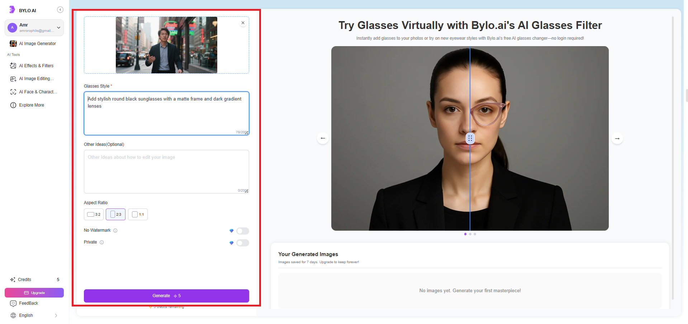Click the AI Effects & Filters sparkle icon
The image size is (688, 324).
[13, 66]
